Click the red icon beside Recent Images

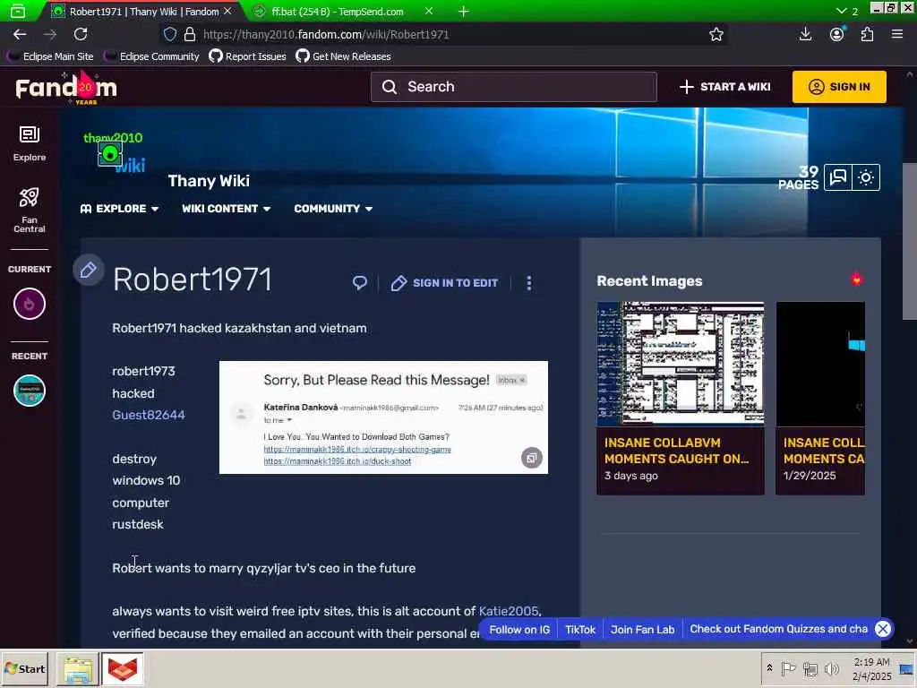tap(857, 279)
